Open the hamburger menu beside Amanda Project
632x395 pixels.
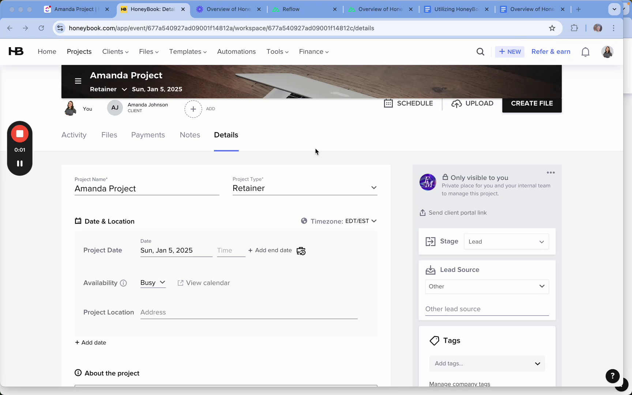(78, 81)
